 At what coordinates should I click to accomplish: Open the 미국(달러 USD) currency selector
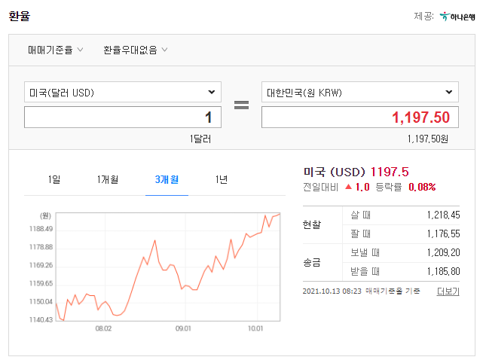pos(123,92)
